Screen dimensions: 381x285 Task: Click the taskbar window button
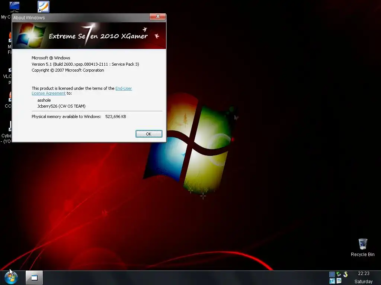click(34, 278)
